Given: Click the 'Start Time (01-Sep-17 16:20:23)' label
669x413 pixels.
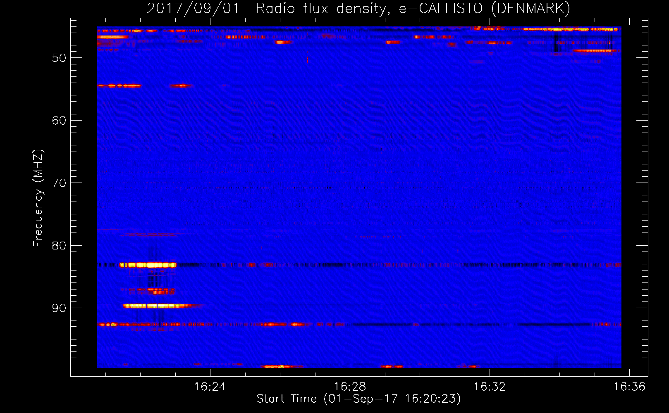Looking at the screenshot, I should pyautogui.click(x=358, y=399).
